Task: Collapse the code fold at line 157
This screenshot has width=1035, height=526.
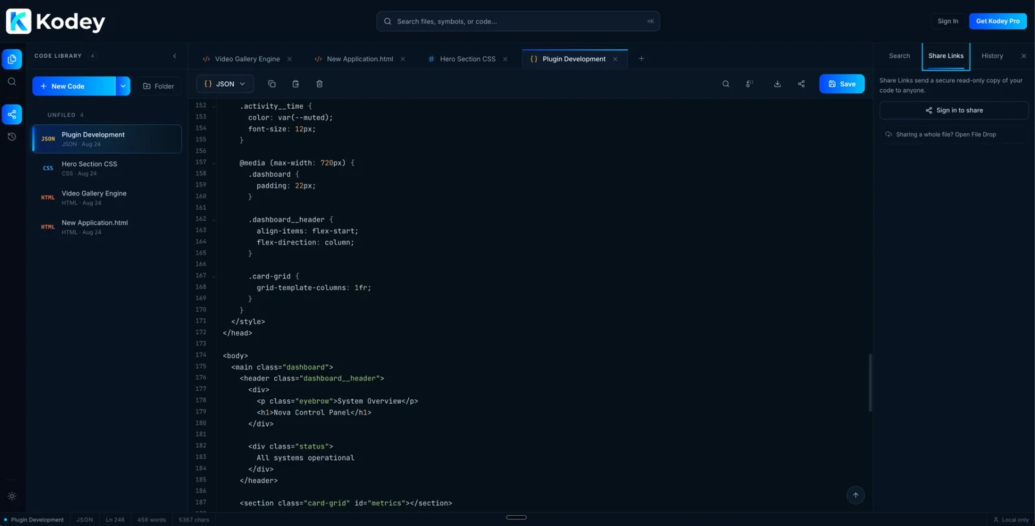Action: tap(214, 163)
